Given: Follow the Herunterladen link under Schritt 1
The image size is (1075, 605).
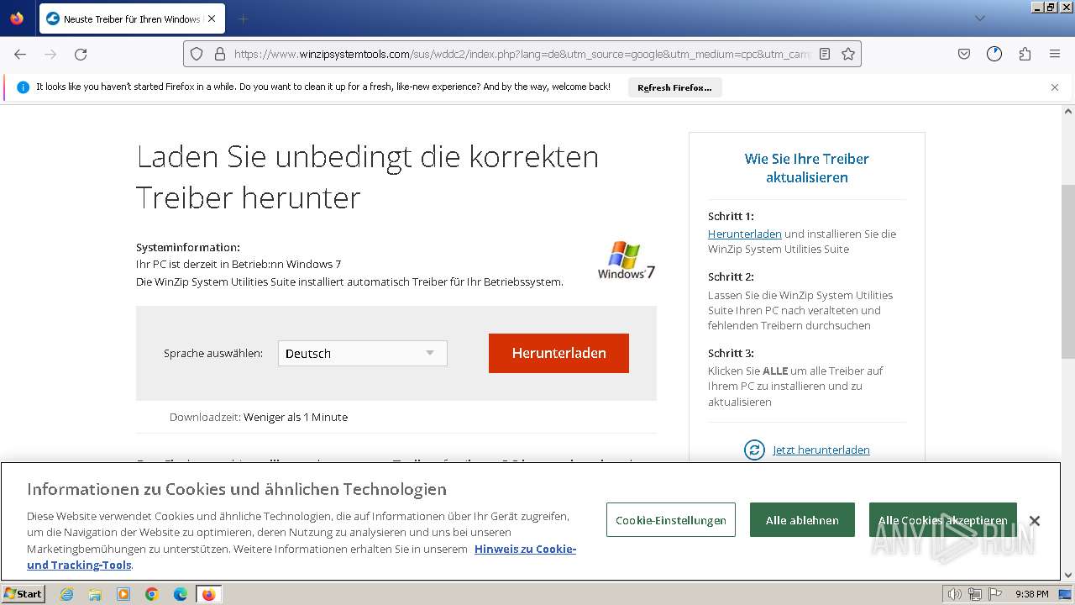Looking at the screenshot, I should 745,234.
